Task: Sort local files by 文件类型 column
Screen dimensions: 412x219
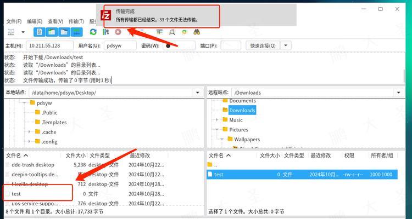Action: tap(100, 155)
